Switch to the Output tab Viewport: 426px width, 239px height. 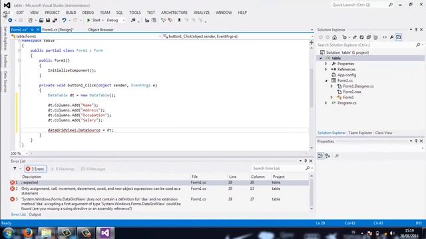point(35,214)
